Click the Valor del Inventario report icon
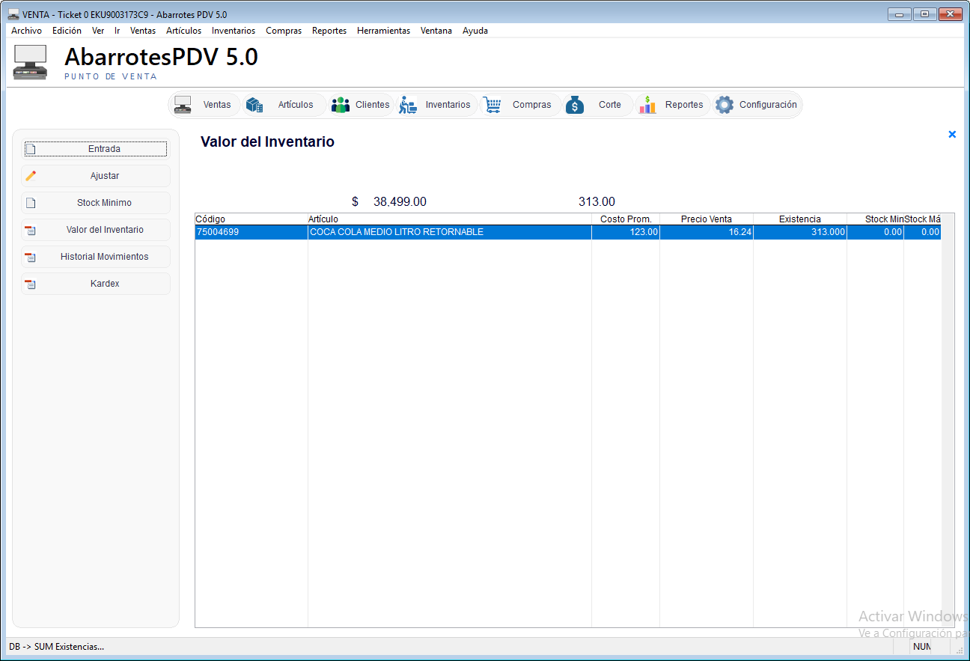The height and width of the screenshot is (661, 970). coord(31,230)
